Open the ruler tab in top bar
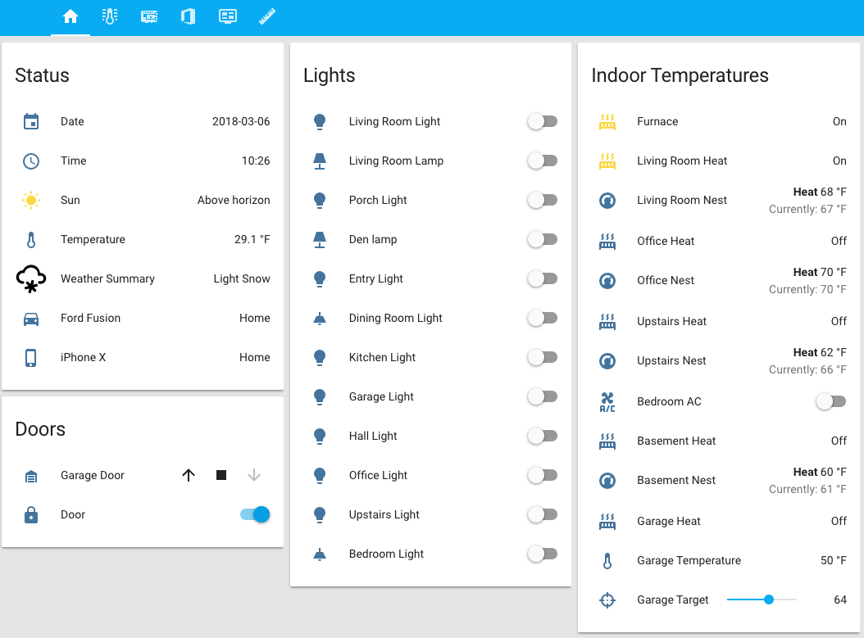The width and height of the screenshot is (864, 638). [x=267, y=16]
